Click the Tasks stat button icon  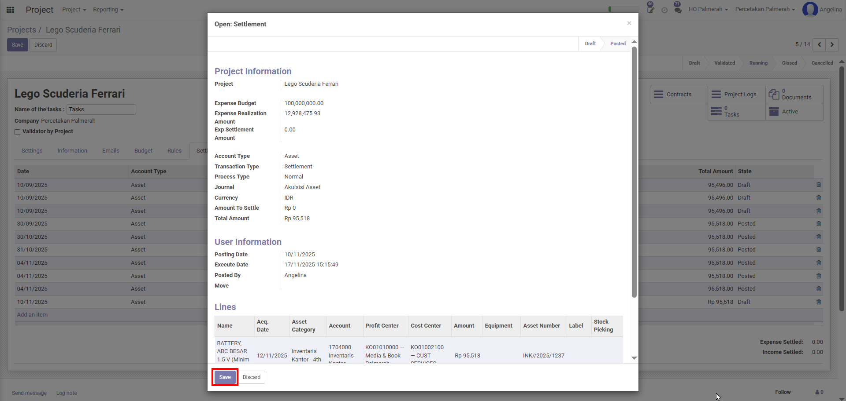pos(716,111)
